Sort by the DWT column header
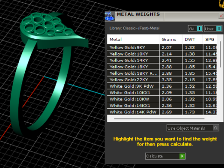This screenshot has width=224, height=168. point(192,39)
